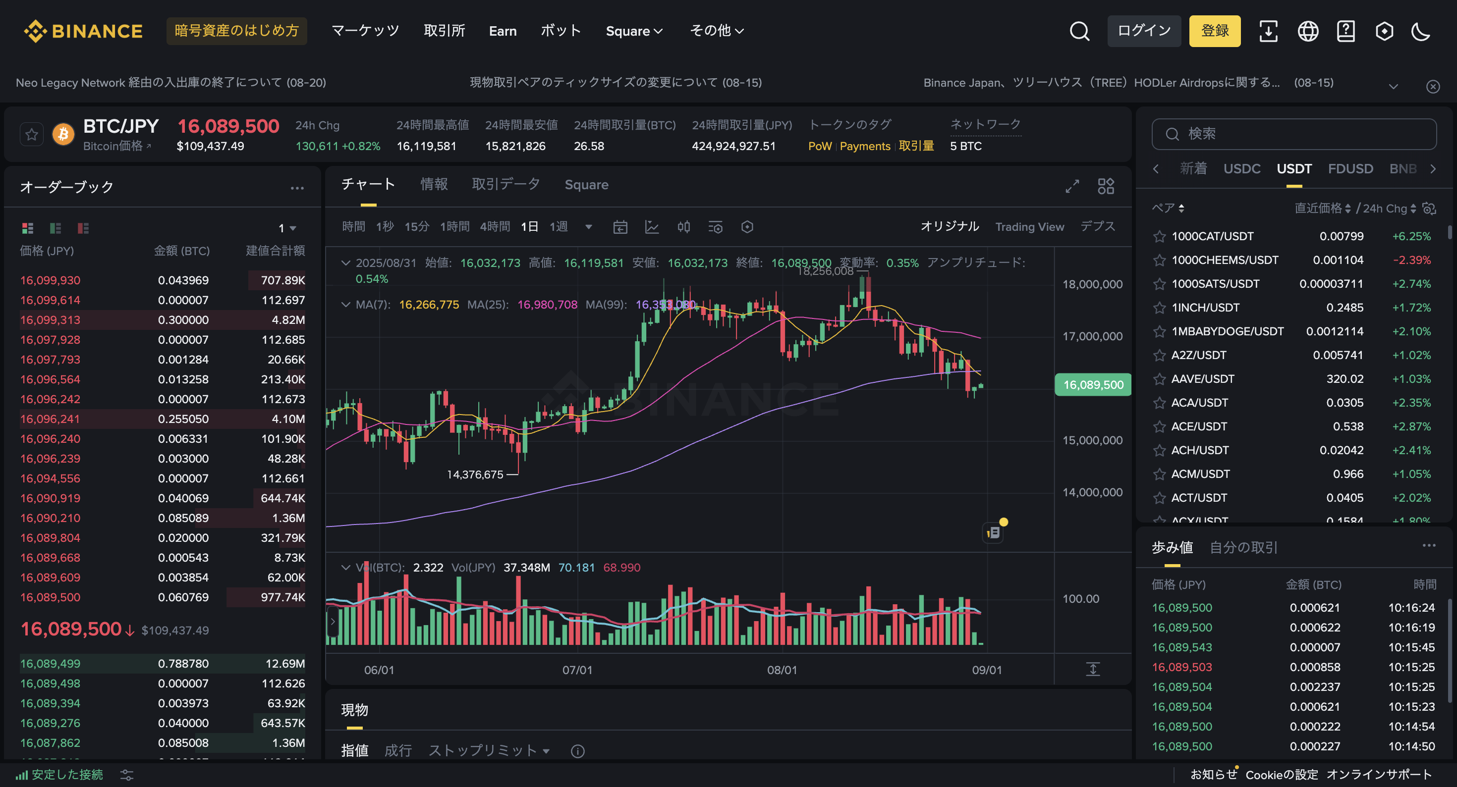Select the 1秒 interval
This screenshot has width=1457, height=787.
click(x=385, y=227)
